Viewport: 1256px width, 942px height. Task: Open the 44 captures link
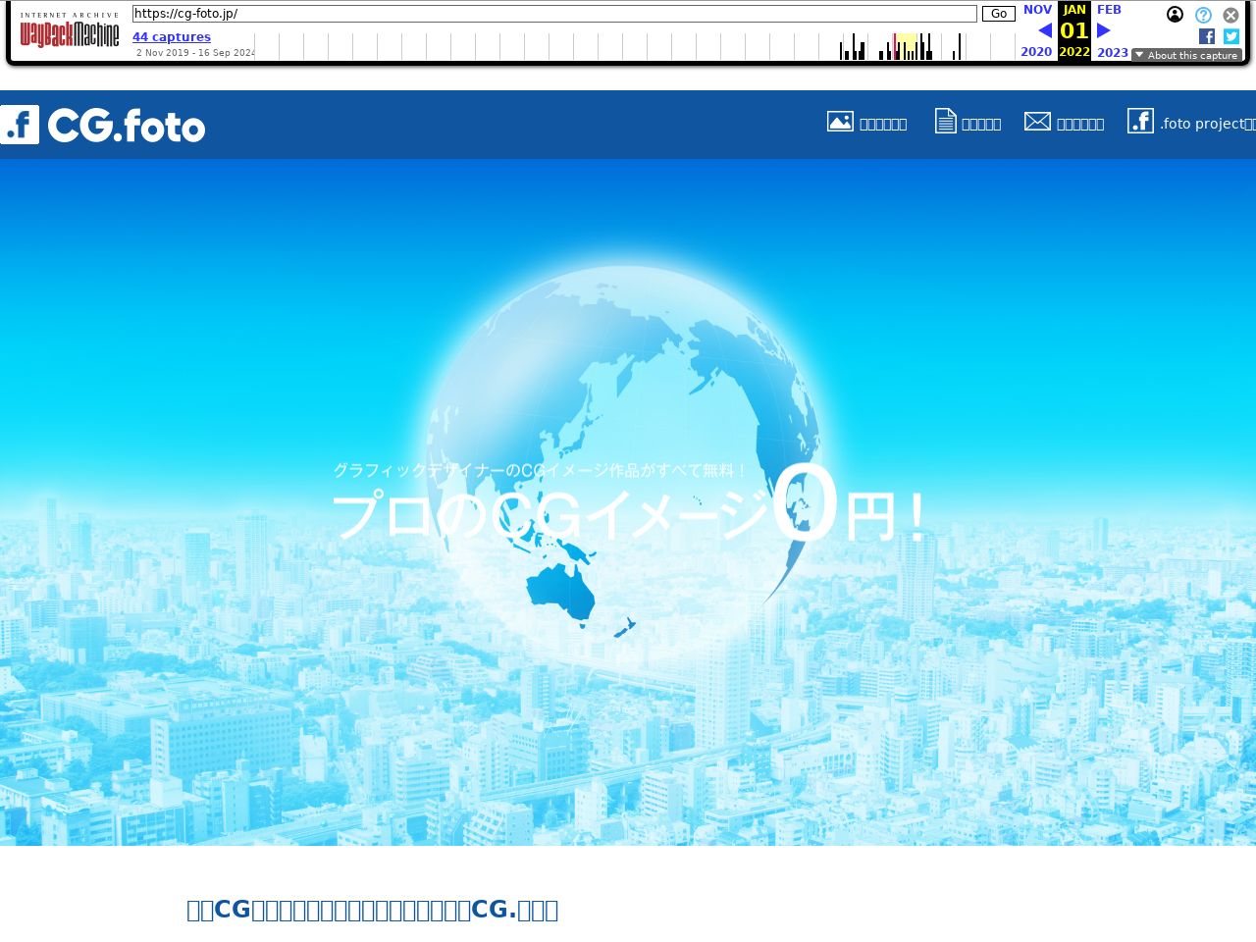click(172, 37)
